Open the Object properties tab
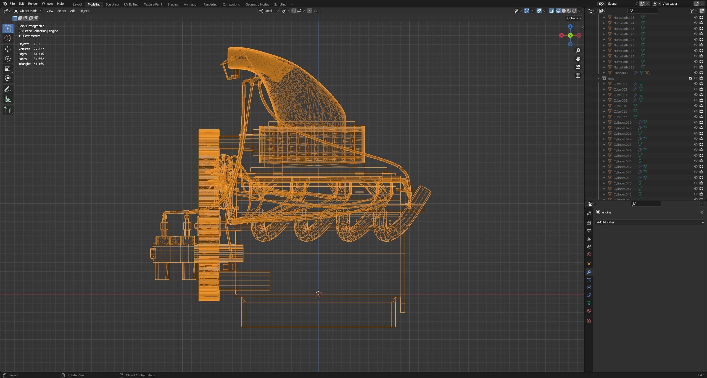This screenshot has height=378, width=707. point(589,264)
